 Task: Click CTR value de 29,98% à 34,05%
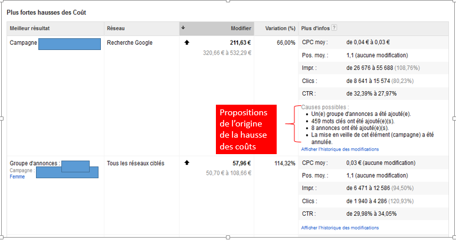pos(371,214)
